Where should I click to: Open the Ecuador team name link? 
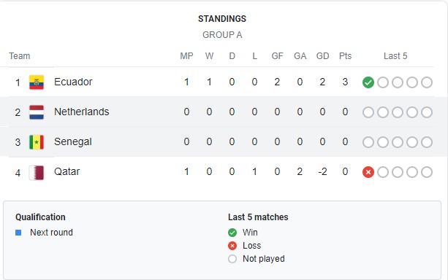coord(73,82)
